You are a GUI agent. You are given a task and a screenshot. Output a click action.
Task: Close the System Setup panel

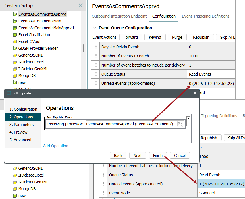coord(81,5)
